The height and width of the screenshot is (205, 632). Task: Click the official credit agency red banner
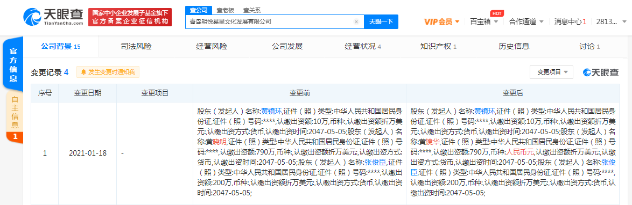coord(130,17)
